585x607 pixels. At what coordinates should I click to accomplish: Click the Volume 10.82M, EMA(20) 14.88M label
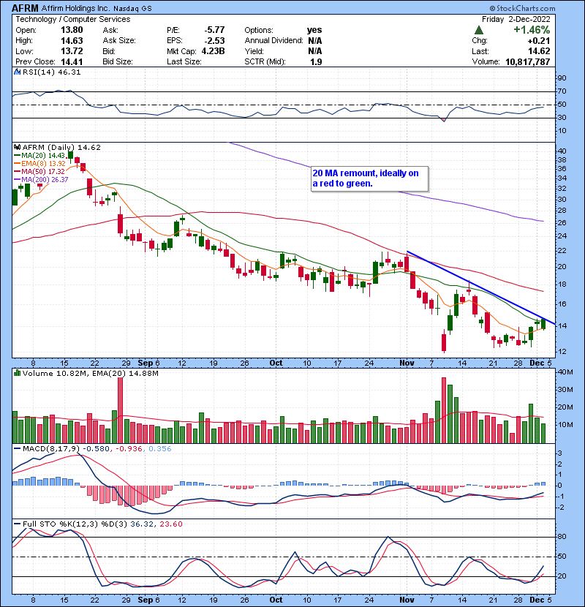(91, 374)
